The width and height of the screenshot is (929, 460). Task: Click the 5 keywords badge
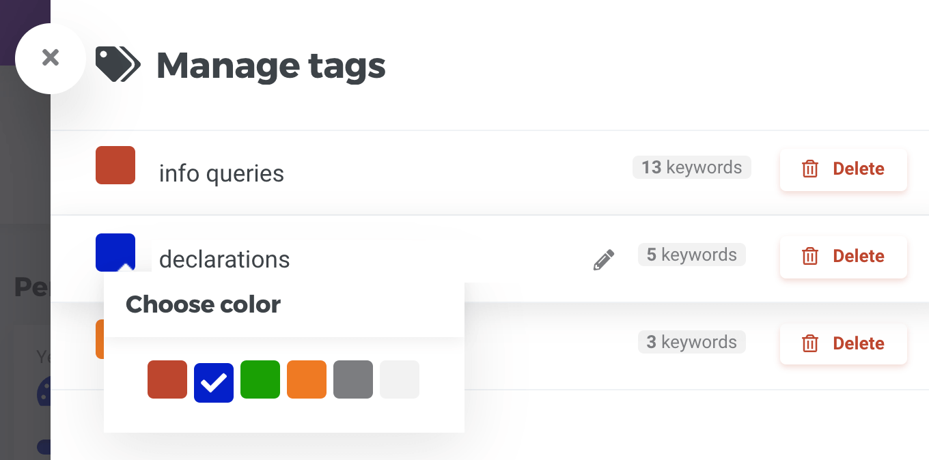(x=691, y=254)
